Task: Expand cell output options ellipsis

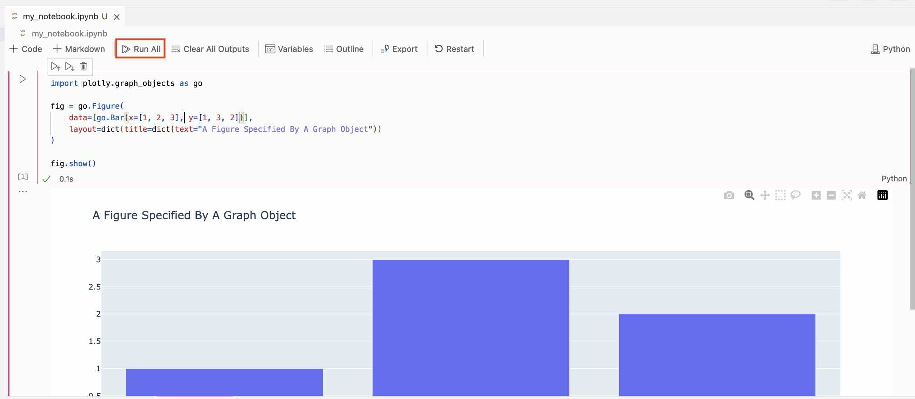Action: (23, 191)
